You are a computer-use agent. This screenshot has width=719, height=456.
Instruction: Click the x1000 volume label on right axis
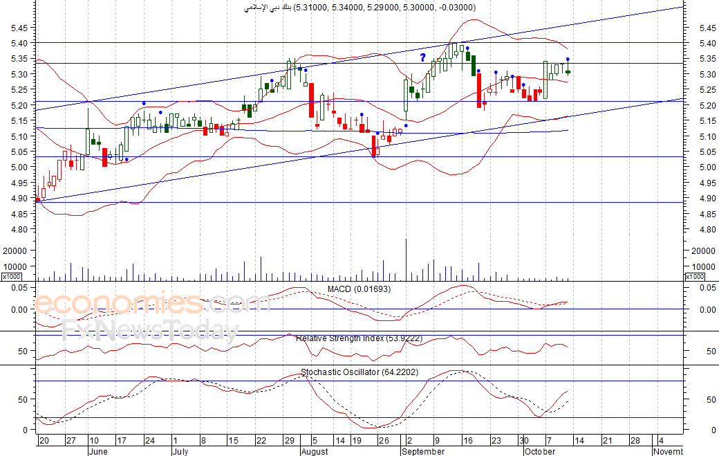pyautogui.click(x=694, y=277)
